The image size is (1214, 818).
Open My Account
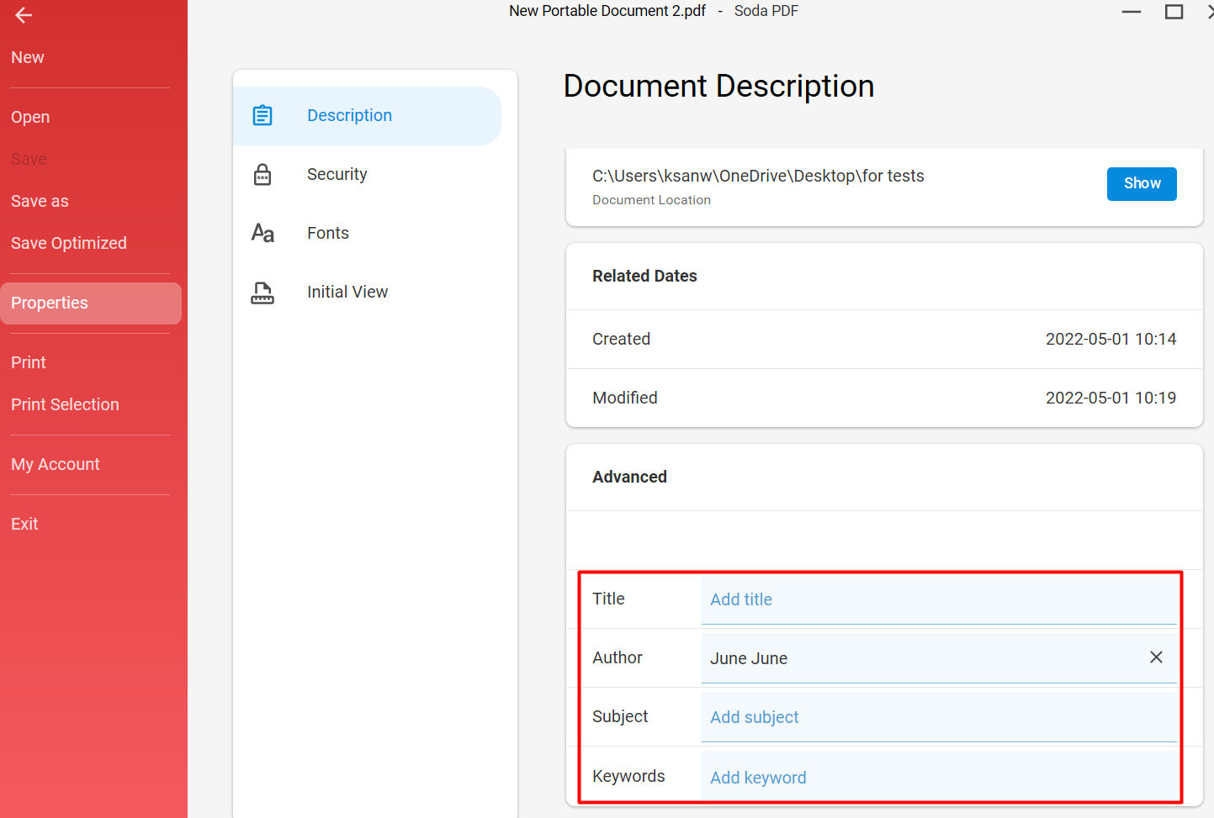pyautogui.click(x=56, y=464)
